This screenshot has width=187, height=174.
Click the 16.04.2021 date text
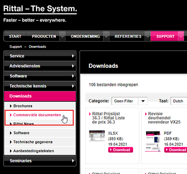(x=174, y=144)
